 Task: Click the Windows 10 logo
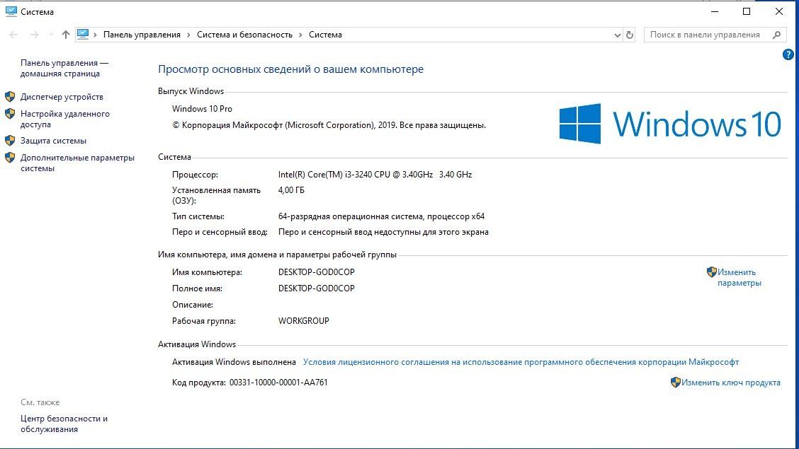(670, 124)
